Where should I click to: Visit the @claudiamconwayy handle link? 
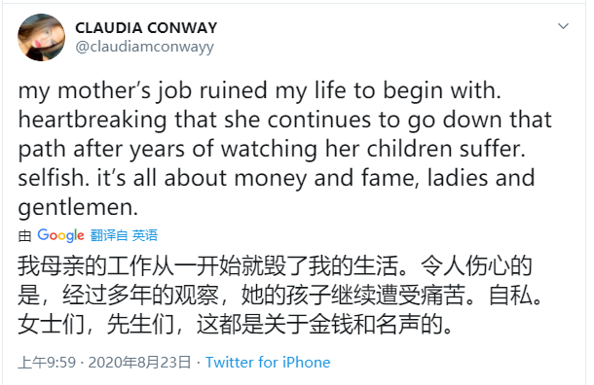pyautogui.click(x=144, y=47)
